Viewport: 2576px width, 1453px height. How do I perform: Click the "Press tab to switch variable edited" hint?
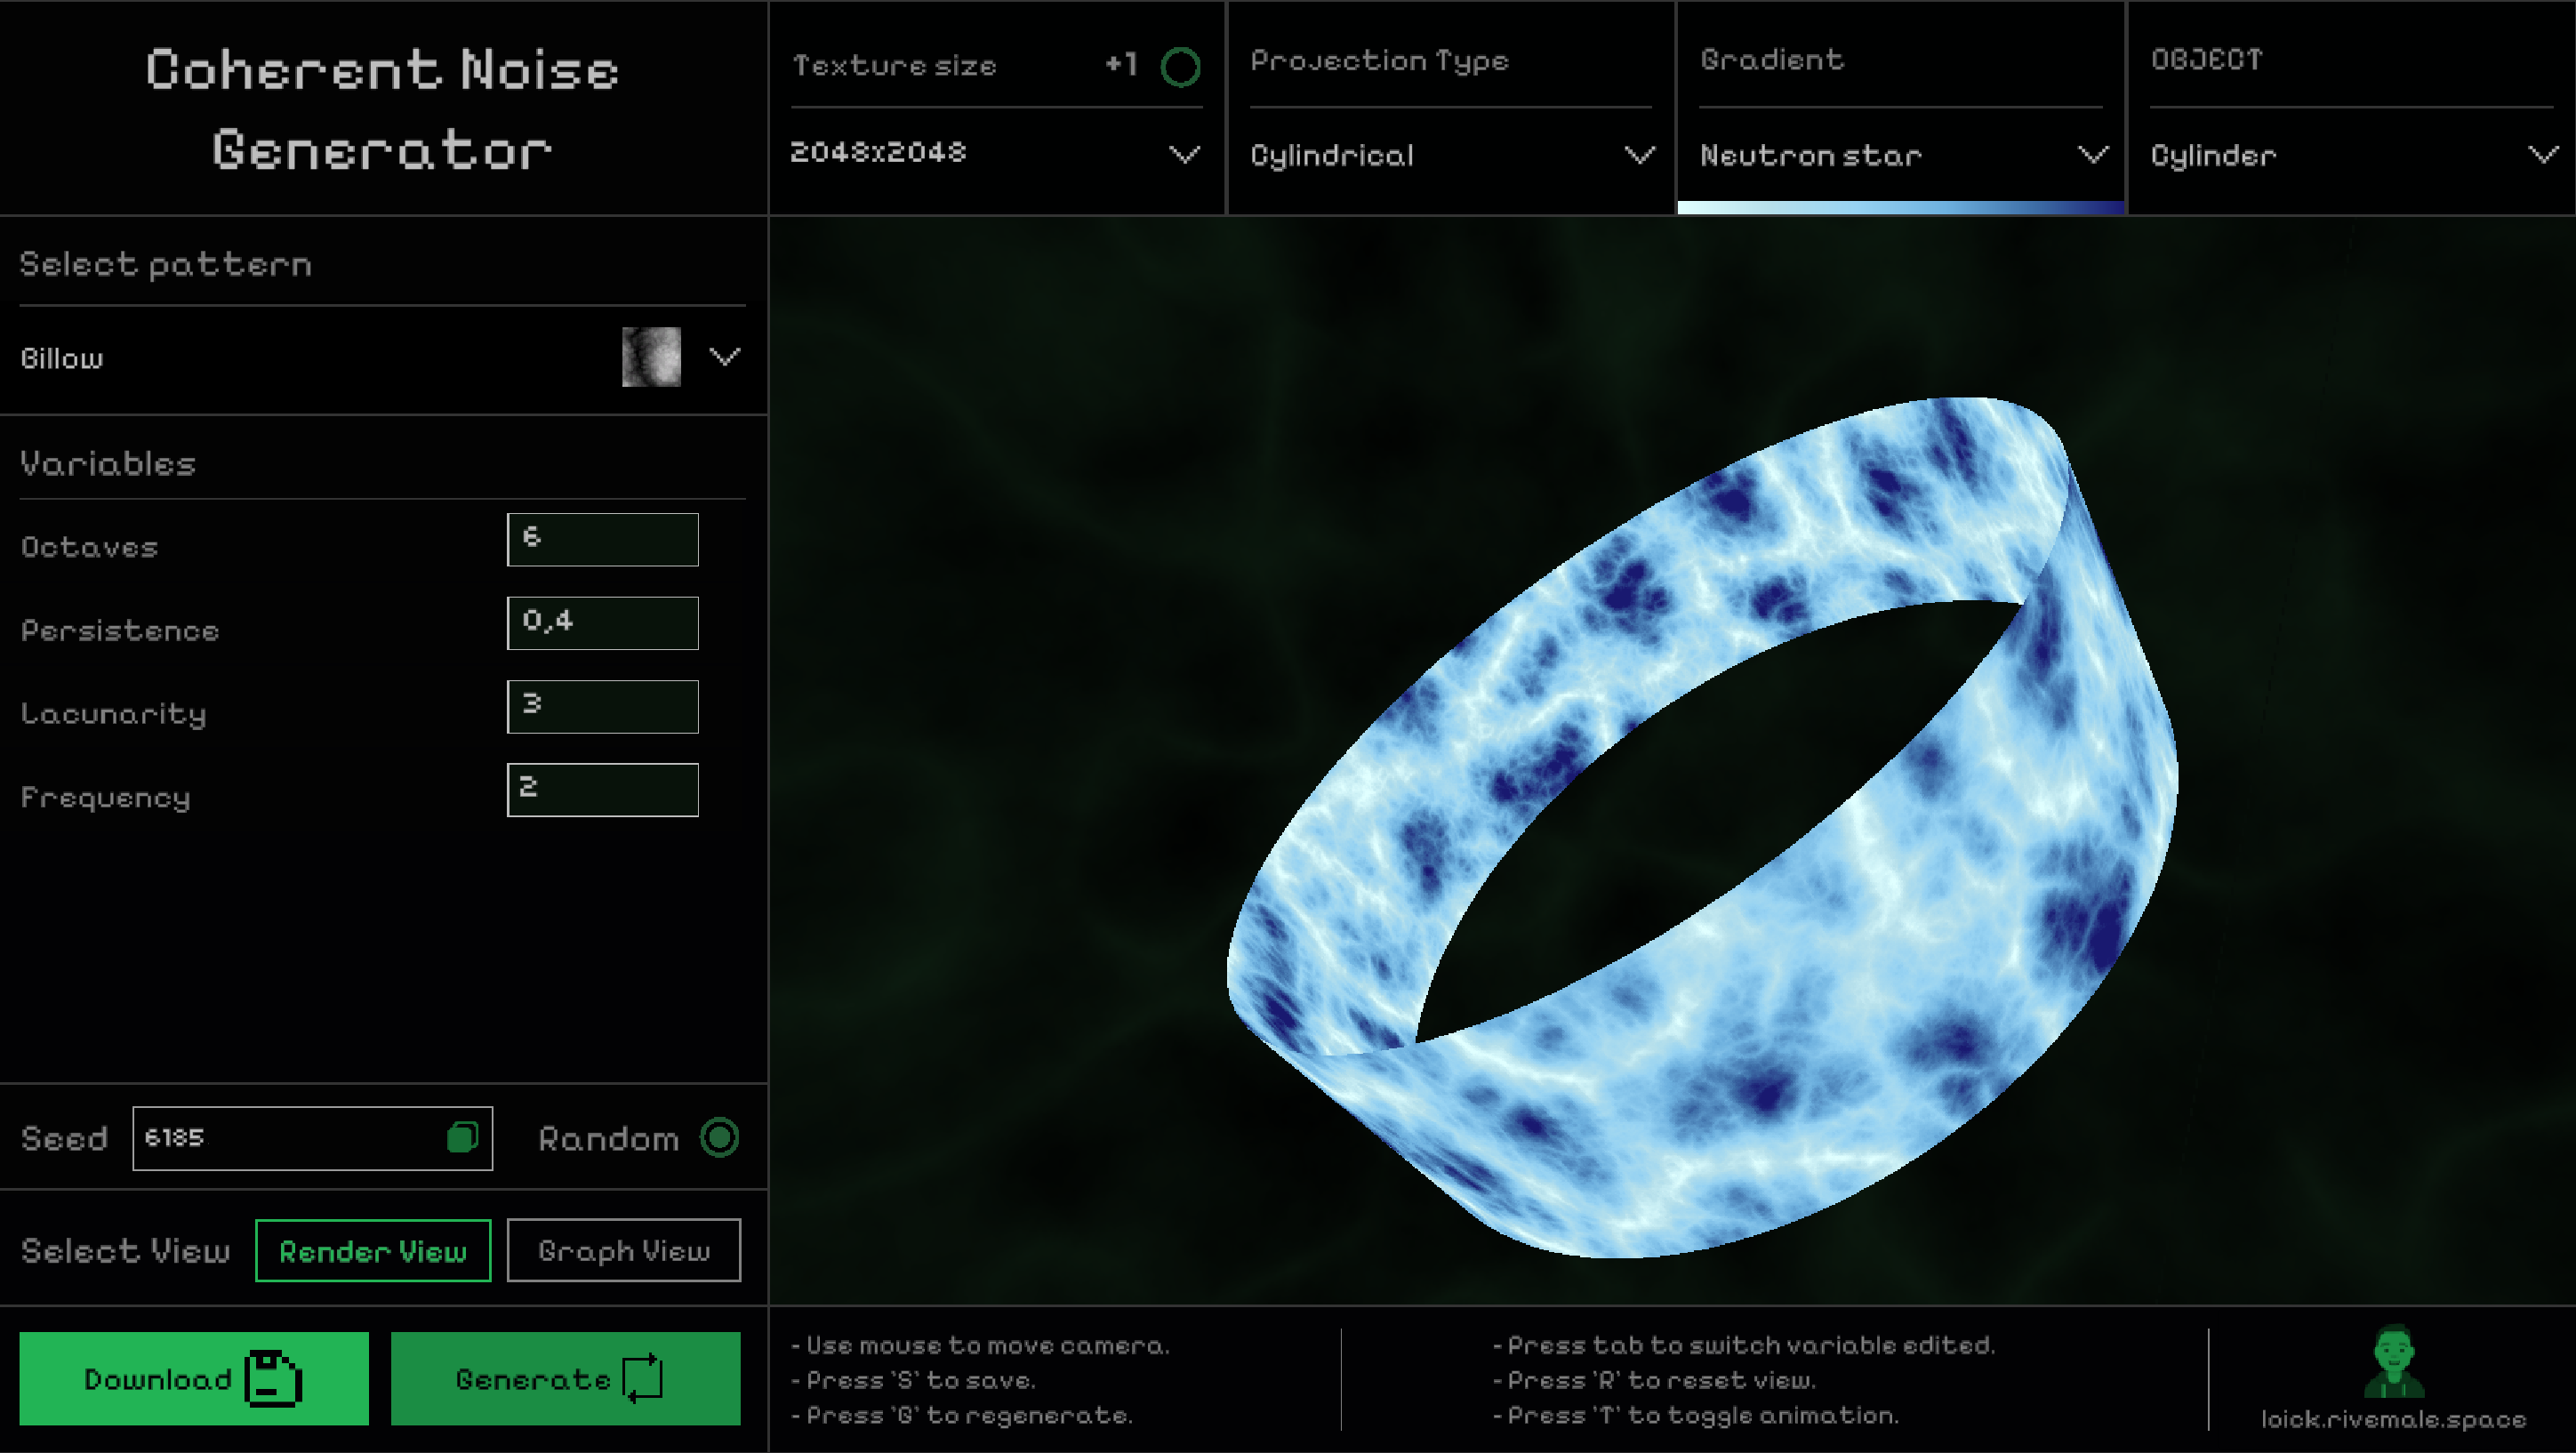point(1744,1345)
